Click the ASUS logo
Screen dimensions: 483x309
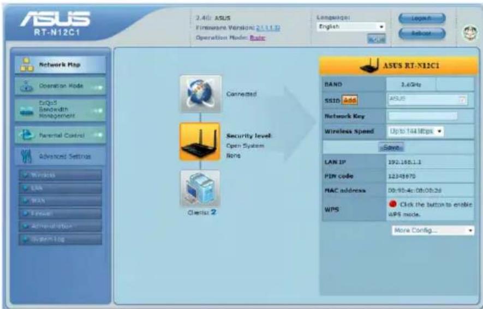[56, 19]
